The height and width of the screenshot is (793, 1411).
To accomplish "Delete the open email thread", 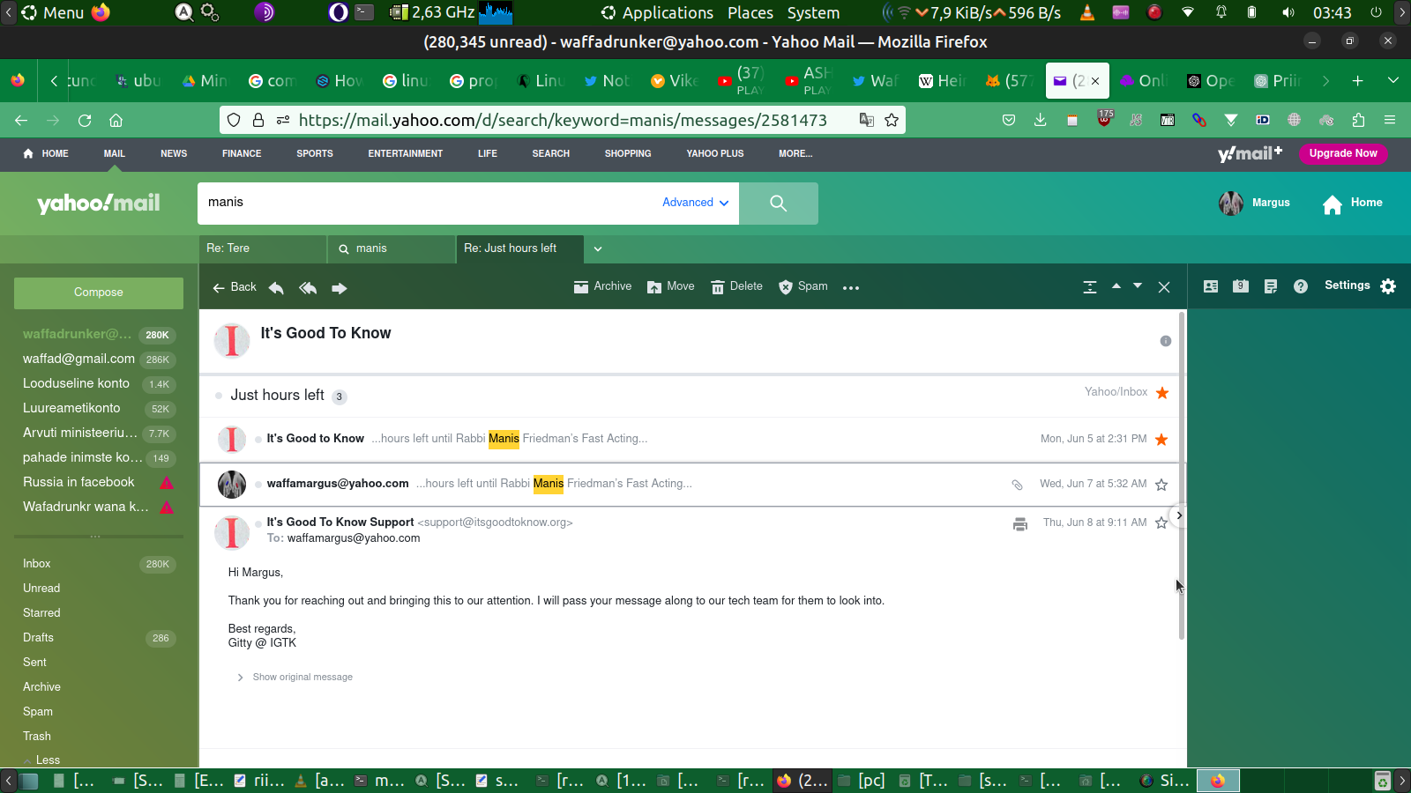I will (736, 286).
